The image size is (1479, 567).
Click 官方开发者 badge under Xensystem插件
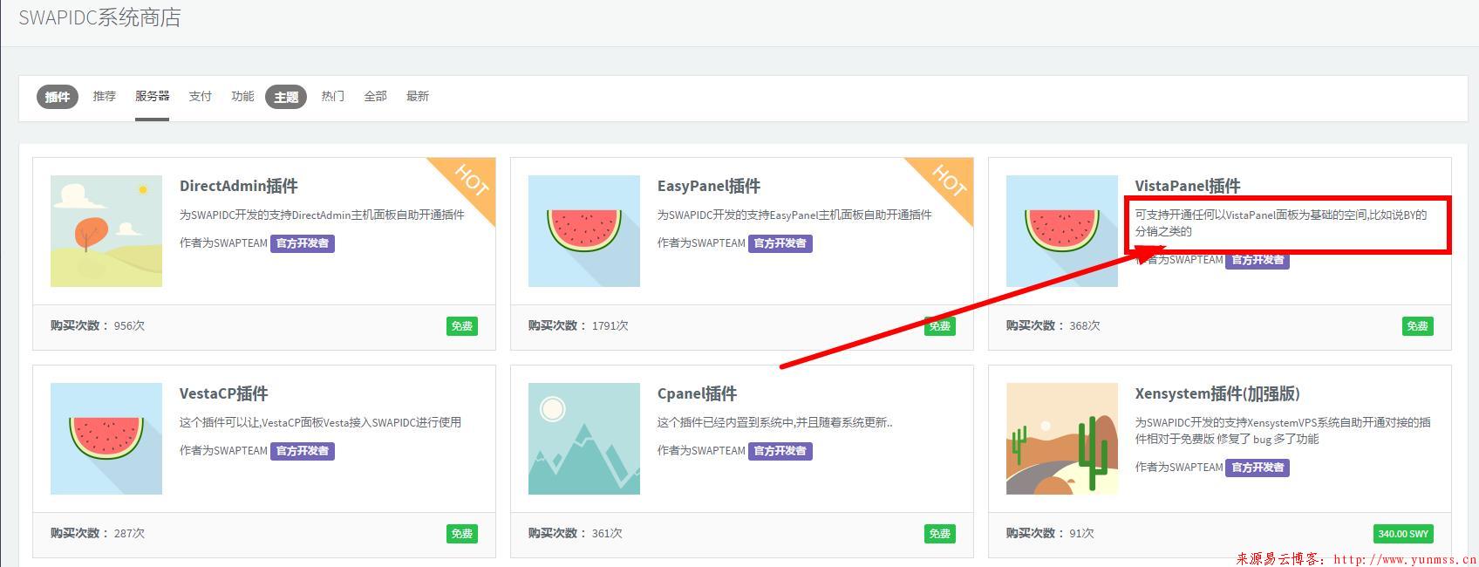1257,468
